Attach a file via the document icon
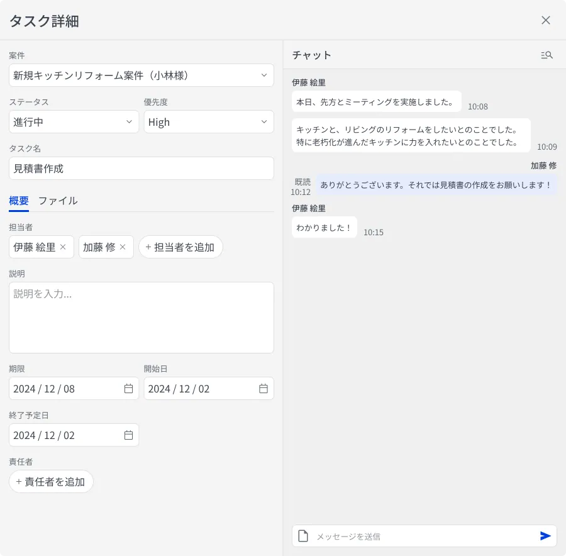The height and width of the screenshot is (556, 566). tap(303, 536)
